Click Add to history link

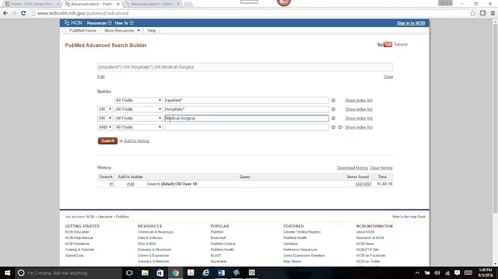pos(136,141)
